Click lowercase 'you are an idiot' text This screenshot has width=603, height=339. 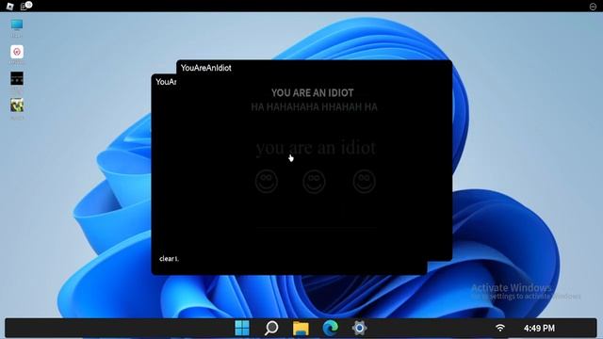pyautogui.click(x=316, y=148)
